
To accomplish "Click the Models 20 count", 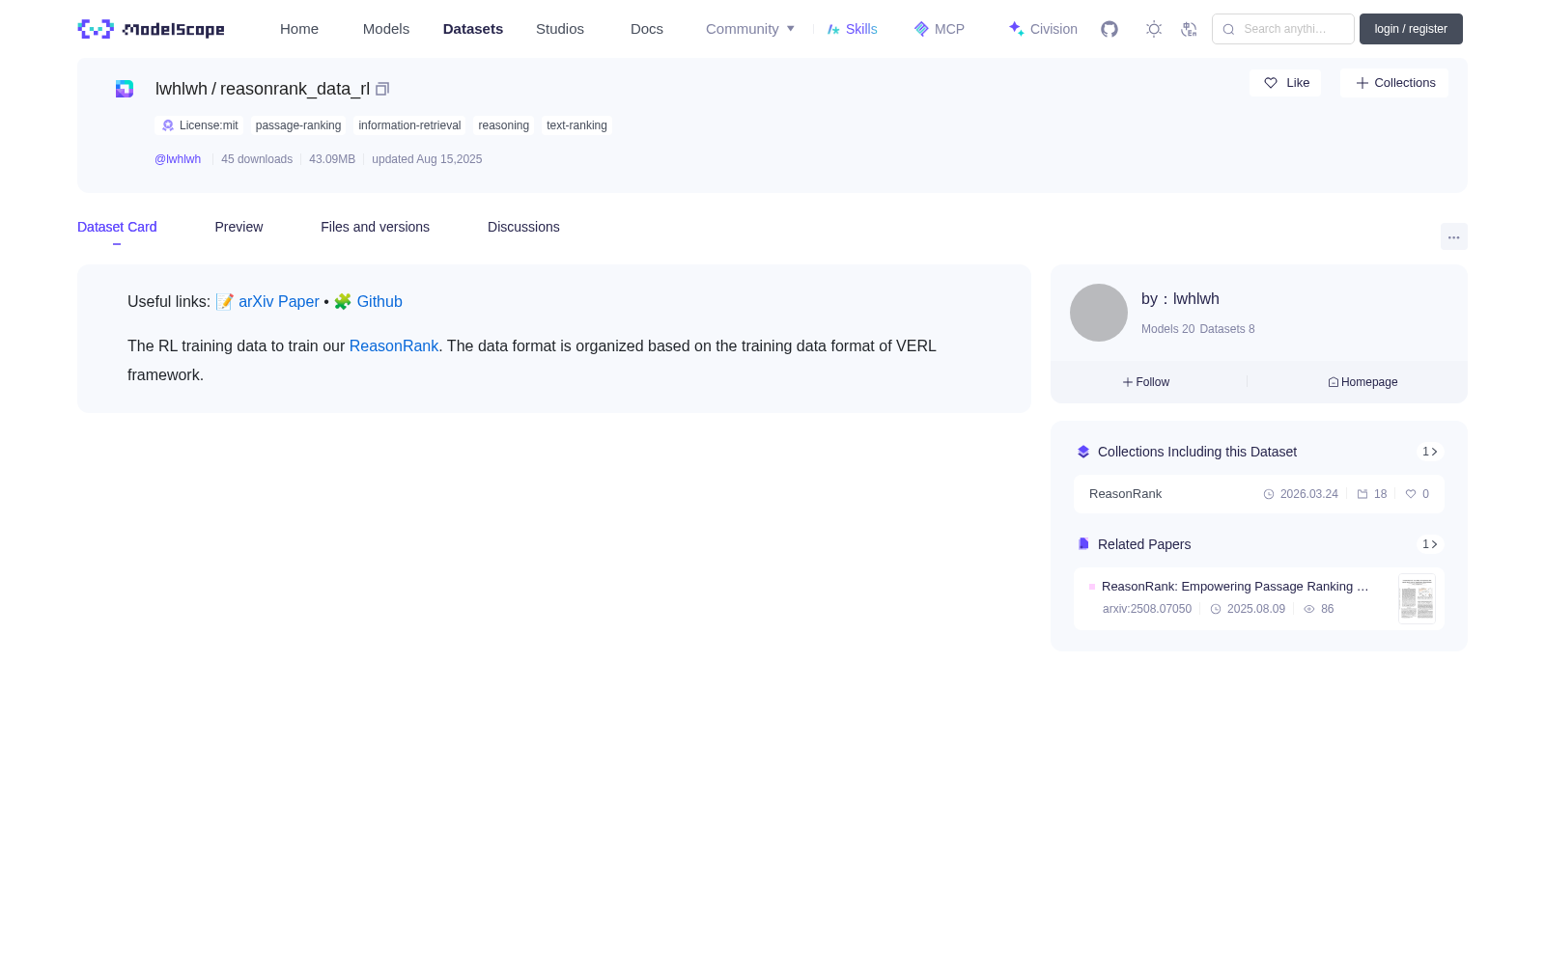I will click(1167, 329).
